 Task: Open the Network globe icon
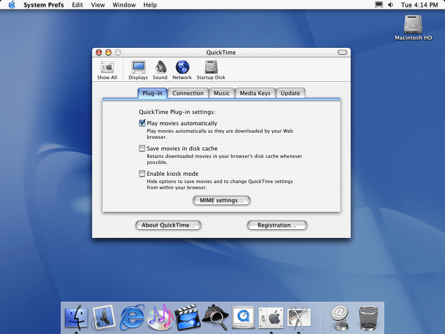(x=182, y=67)
